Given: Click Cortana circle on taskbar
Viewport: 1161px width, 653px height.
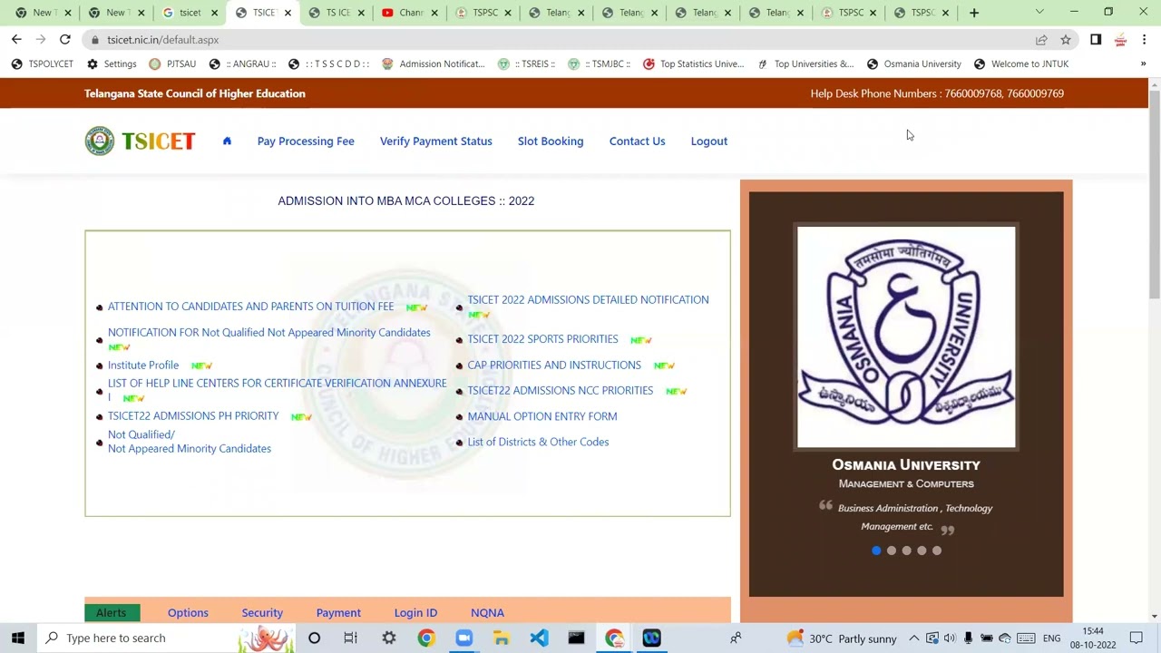Looking at the screenshot, I should pyautogui.click(x=314, y=638).
